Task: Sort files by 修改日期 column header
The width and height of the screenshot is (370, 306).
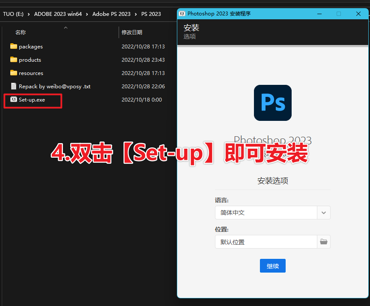Action: point(132,32)
